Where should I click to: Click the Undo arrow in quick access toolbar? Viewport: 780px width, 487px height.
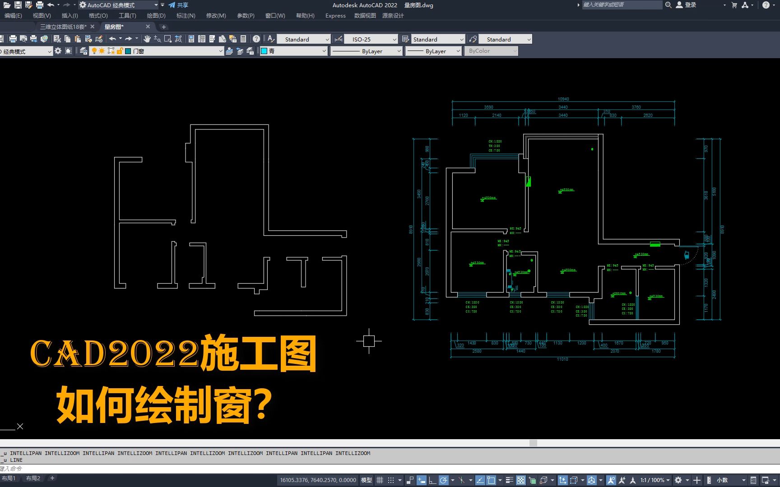51,5
